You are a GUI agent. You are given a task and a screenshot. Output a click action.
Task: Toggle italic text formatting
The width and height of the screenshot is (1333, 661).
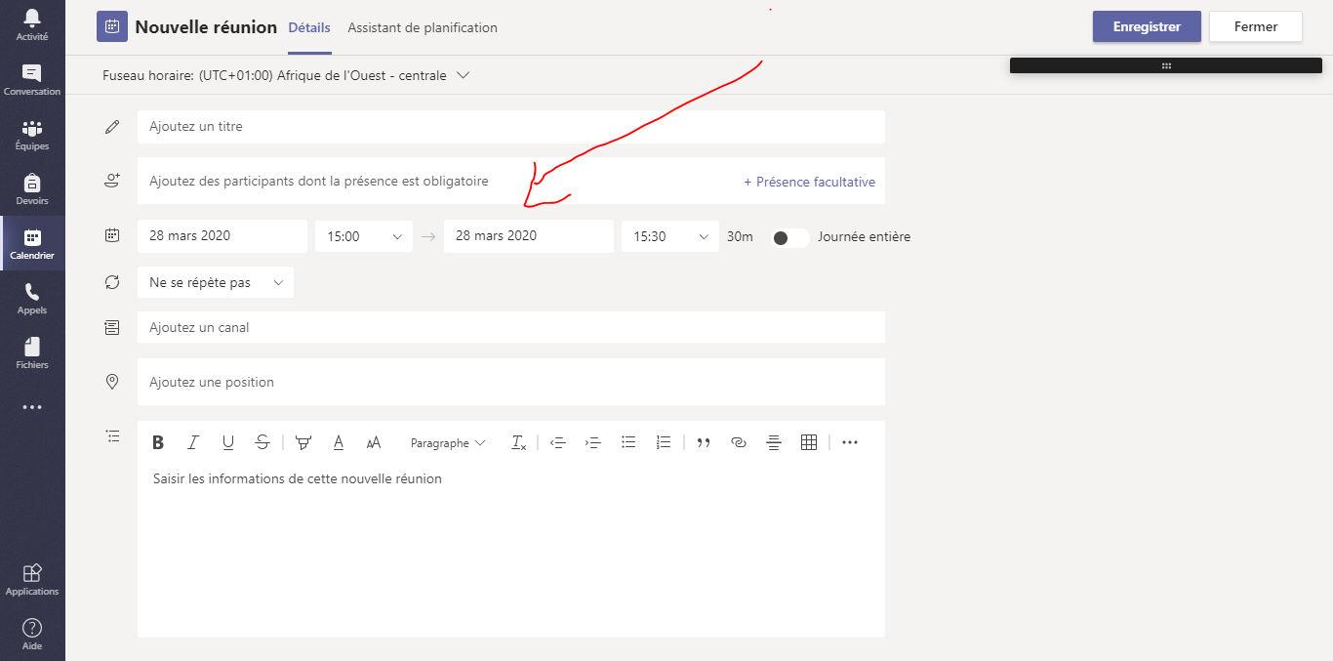[x=193, y=442]
